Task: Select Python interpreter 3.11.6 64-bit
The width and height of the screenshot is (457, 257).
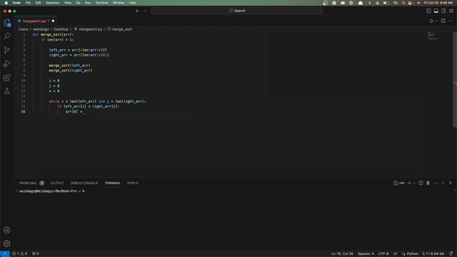Action: click(433, 254)
